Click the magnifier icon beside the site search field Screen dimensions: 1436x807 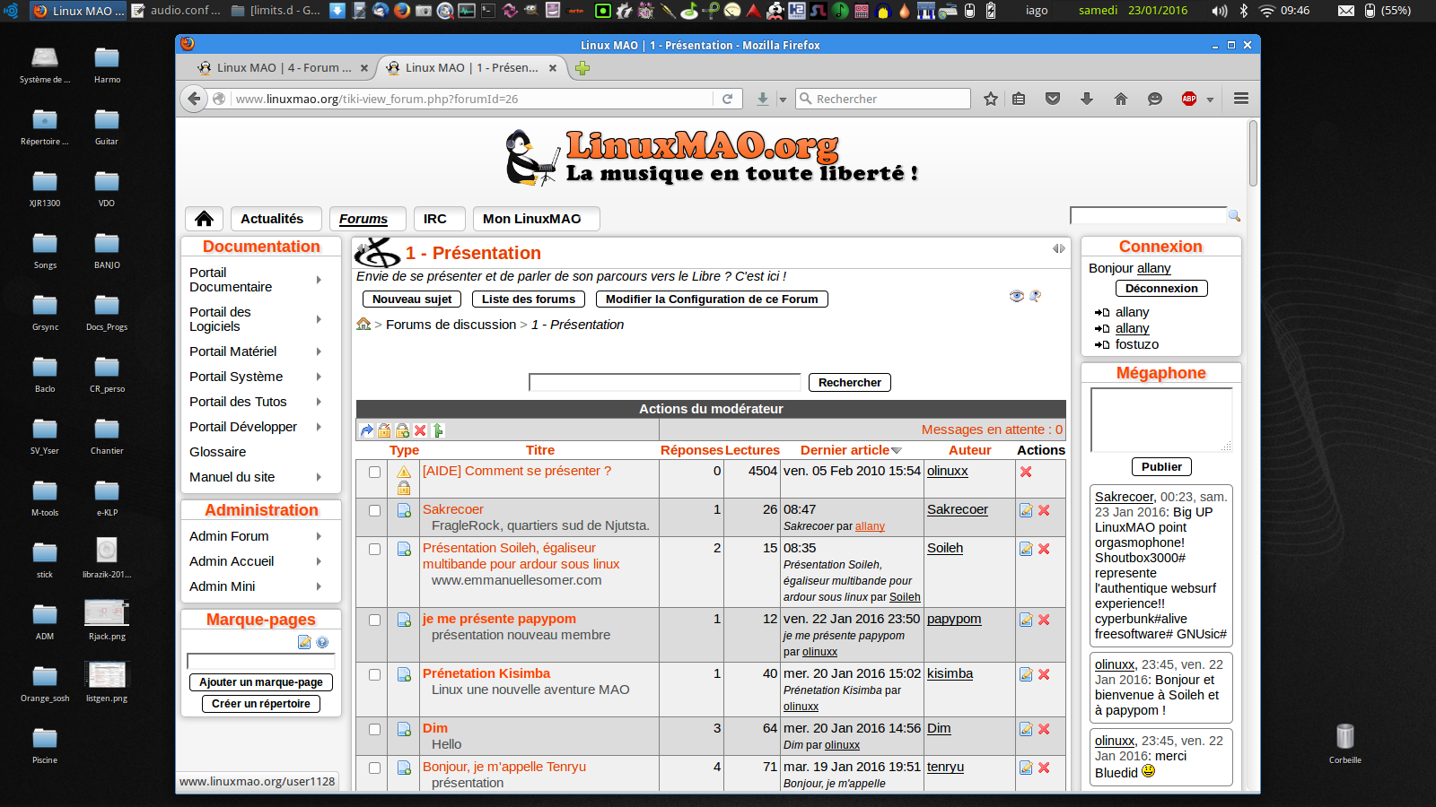pyautogui.click(x=1235, y=215)
